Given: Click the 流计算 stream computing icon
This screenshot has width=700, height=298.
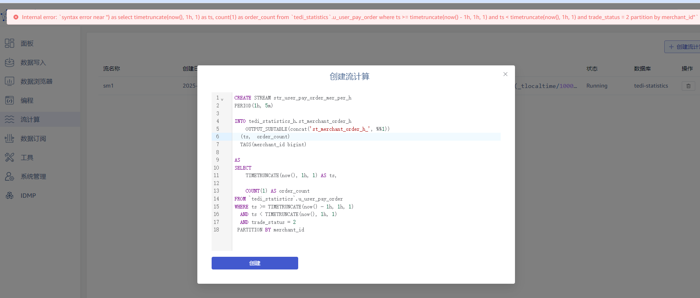Looking at the screenshot, I should tap(10, 119).
